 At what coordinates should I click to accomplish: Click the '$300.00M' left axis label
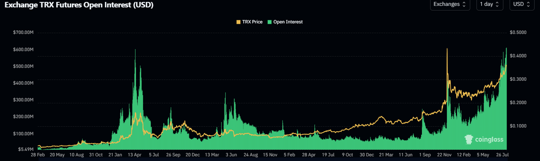click(x=23, y=100)
